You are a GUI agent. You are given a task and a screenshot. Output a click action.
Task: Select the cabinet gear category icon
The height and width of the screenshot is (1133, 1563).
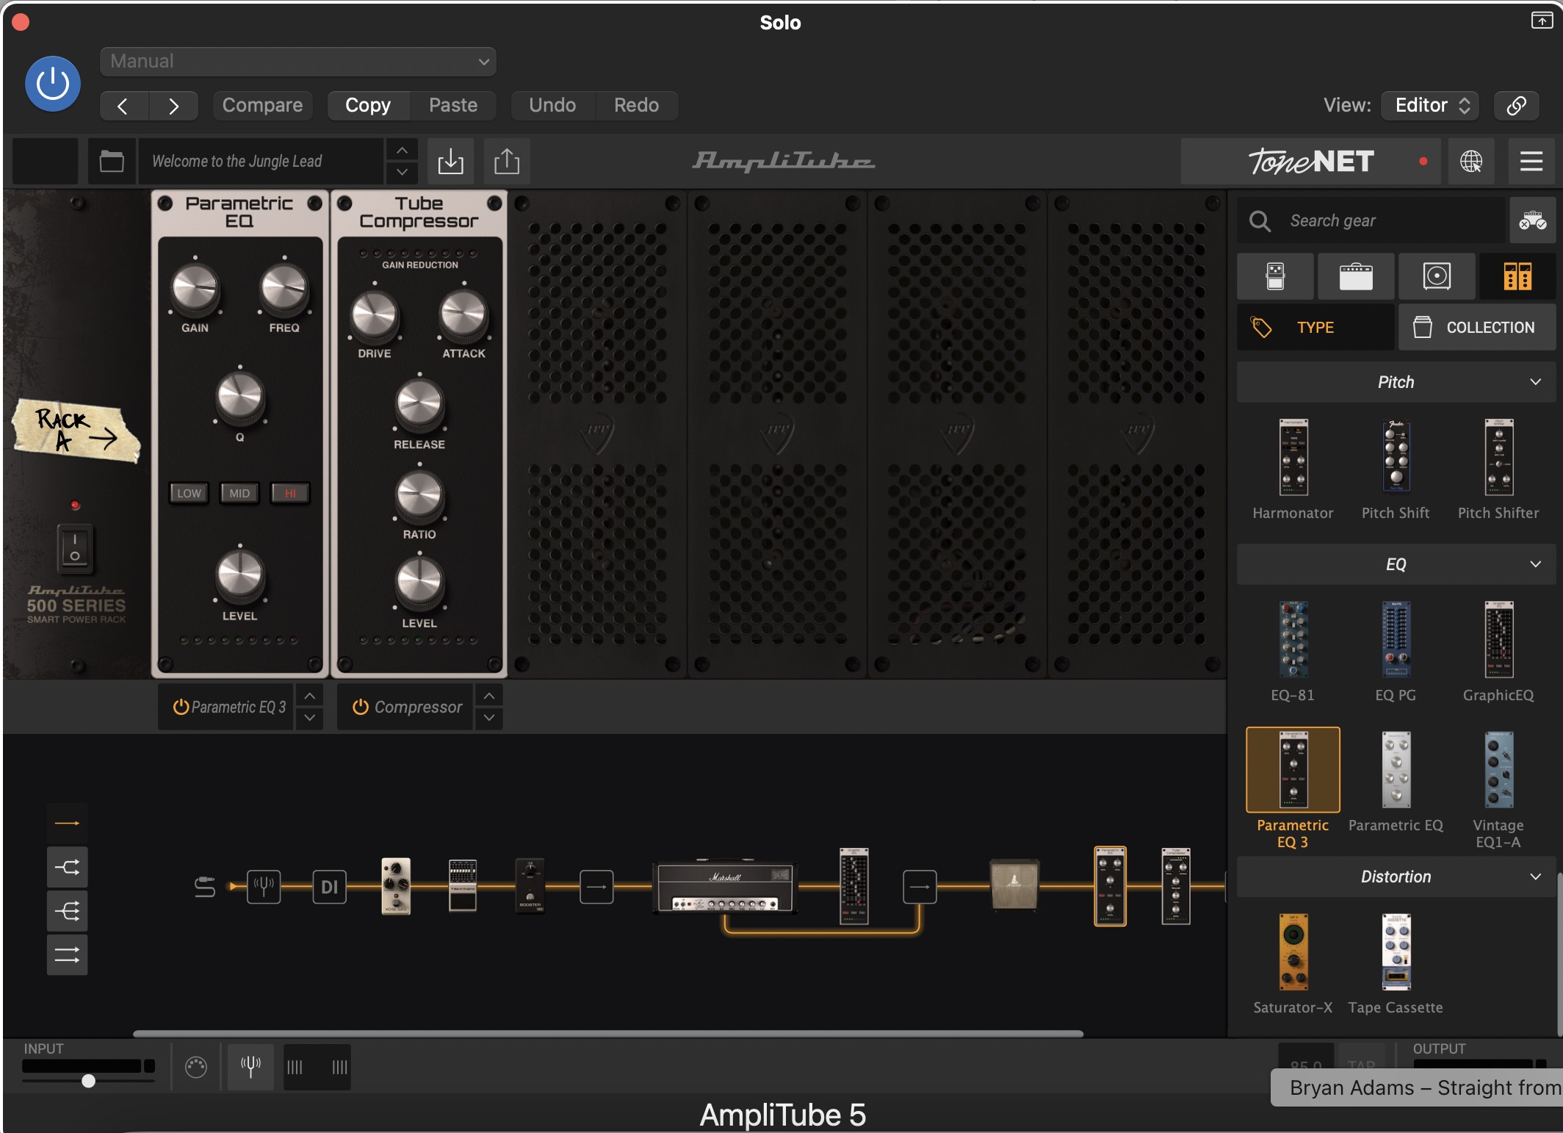click(1436, 276)
